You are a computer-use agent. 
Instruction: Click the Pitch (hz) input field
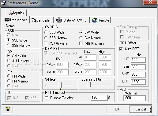pos(134,98)
